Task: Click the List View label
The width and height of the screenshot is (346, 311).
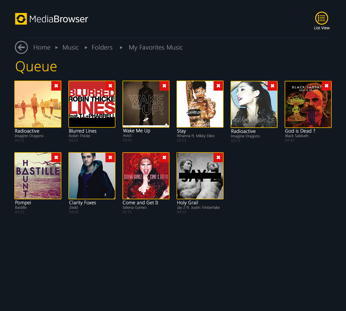Action: tap(322, 28)
